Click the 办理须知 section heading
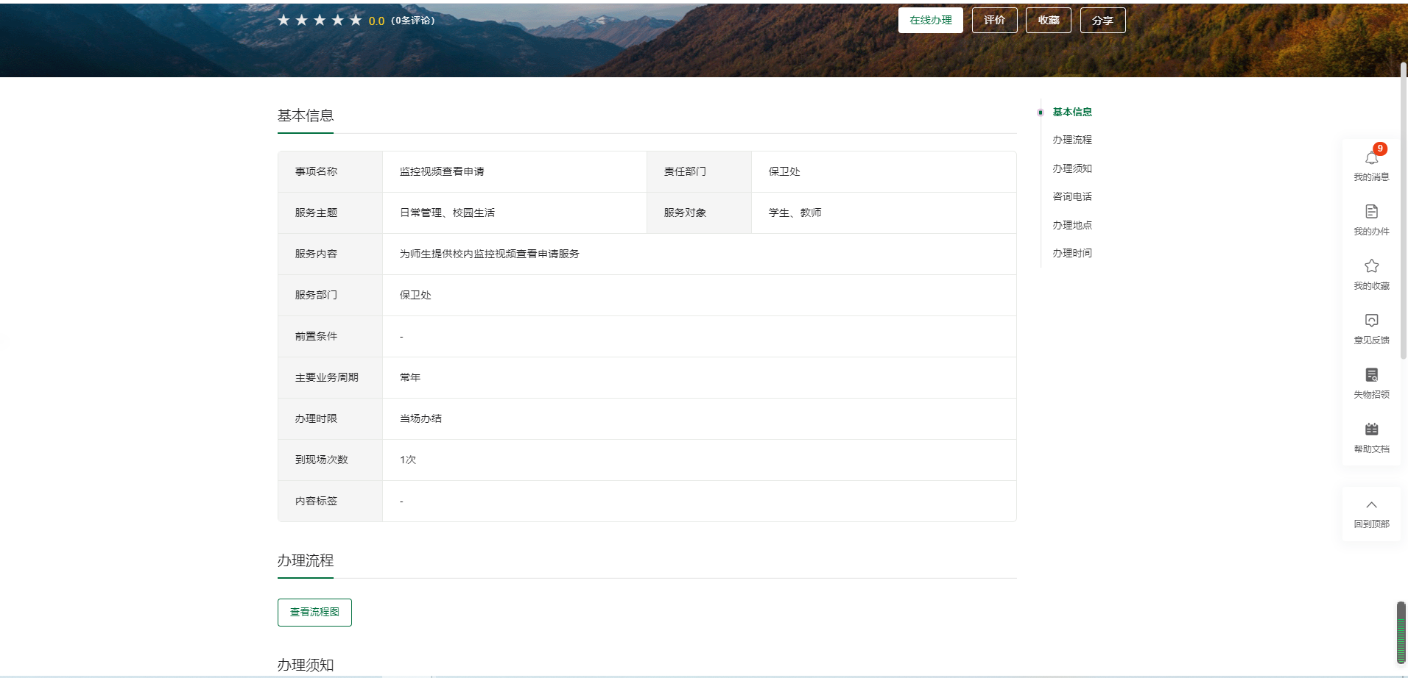The width and height of the screenshot is (1408, 678). click(x=306, y=665)
